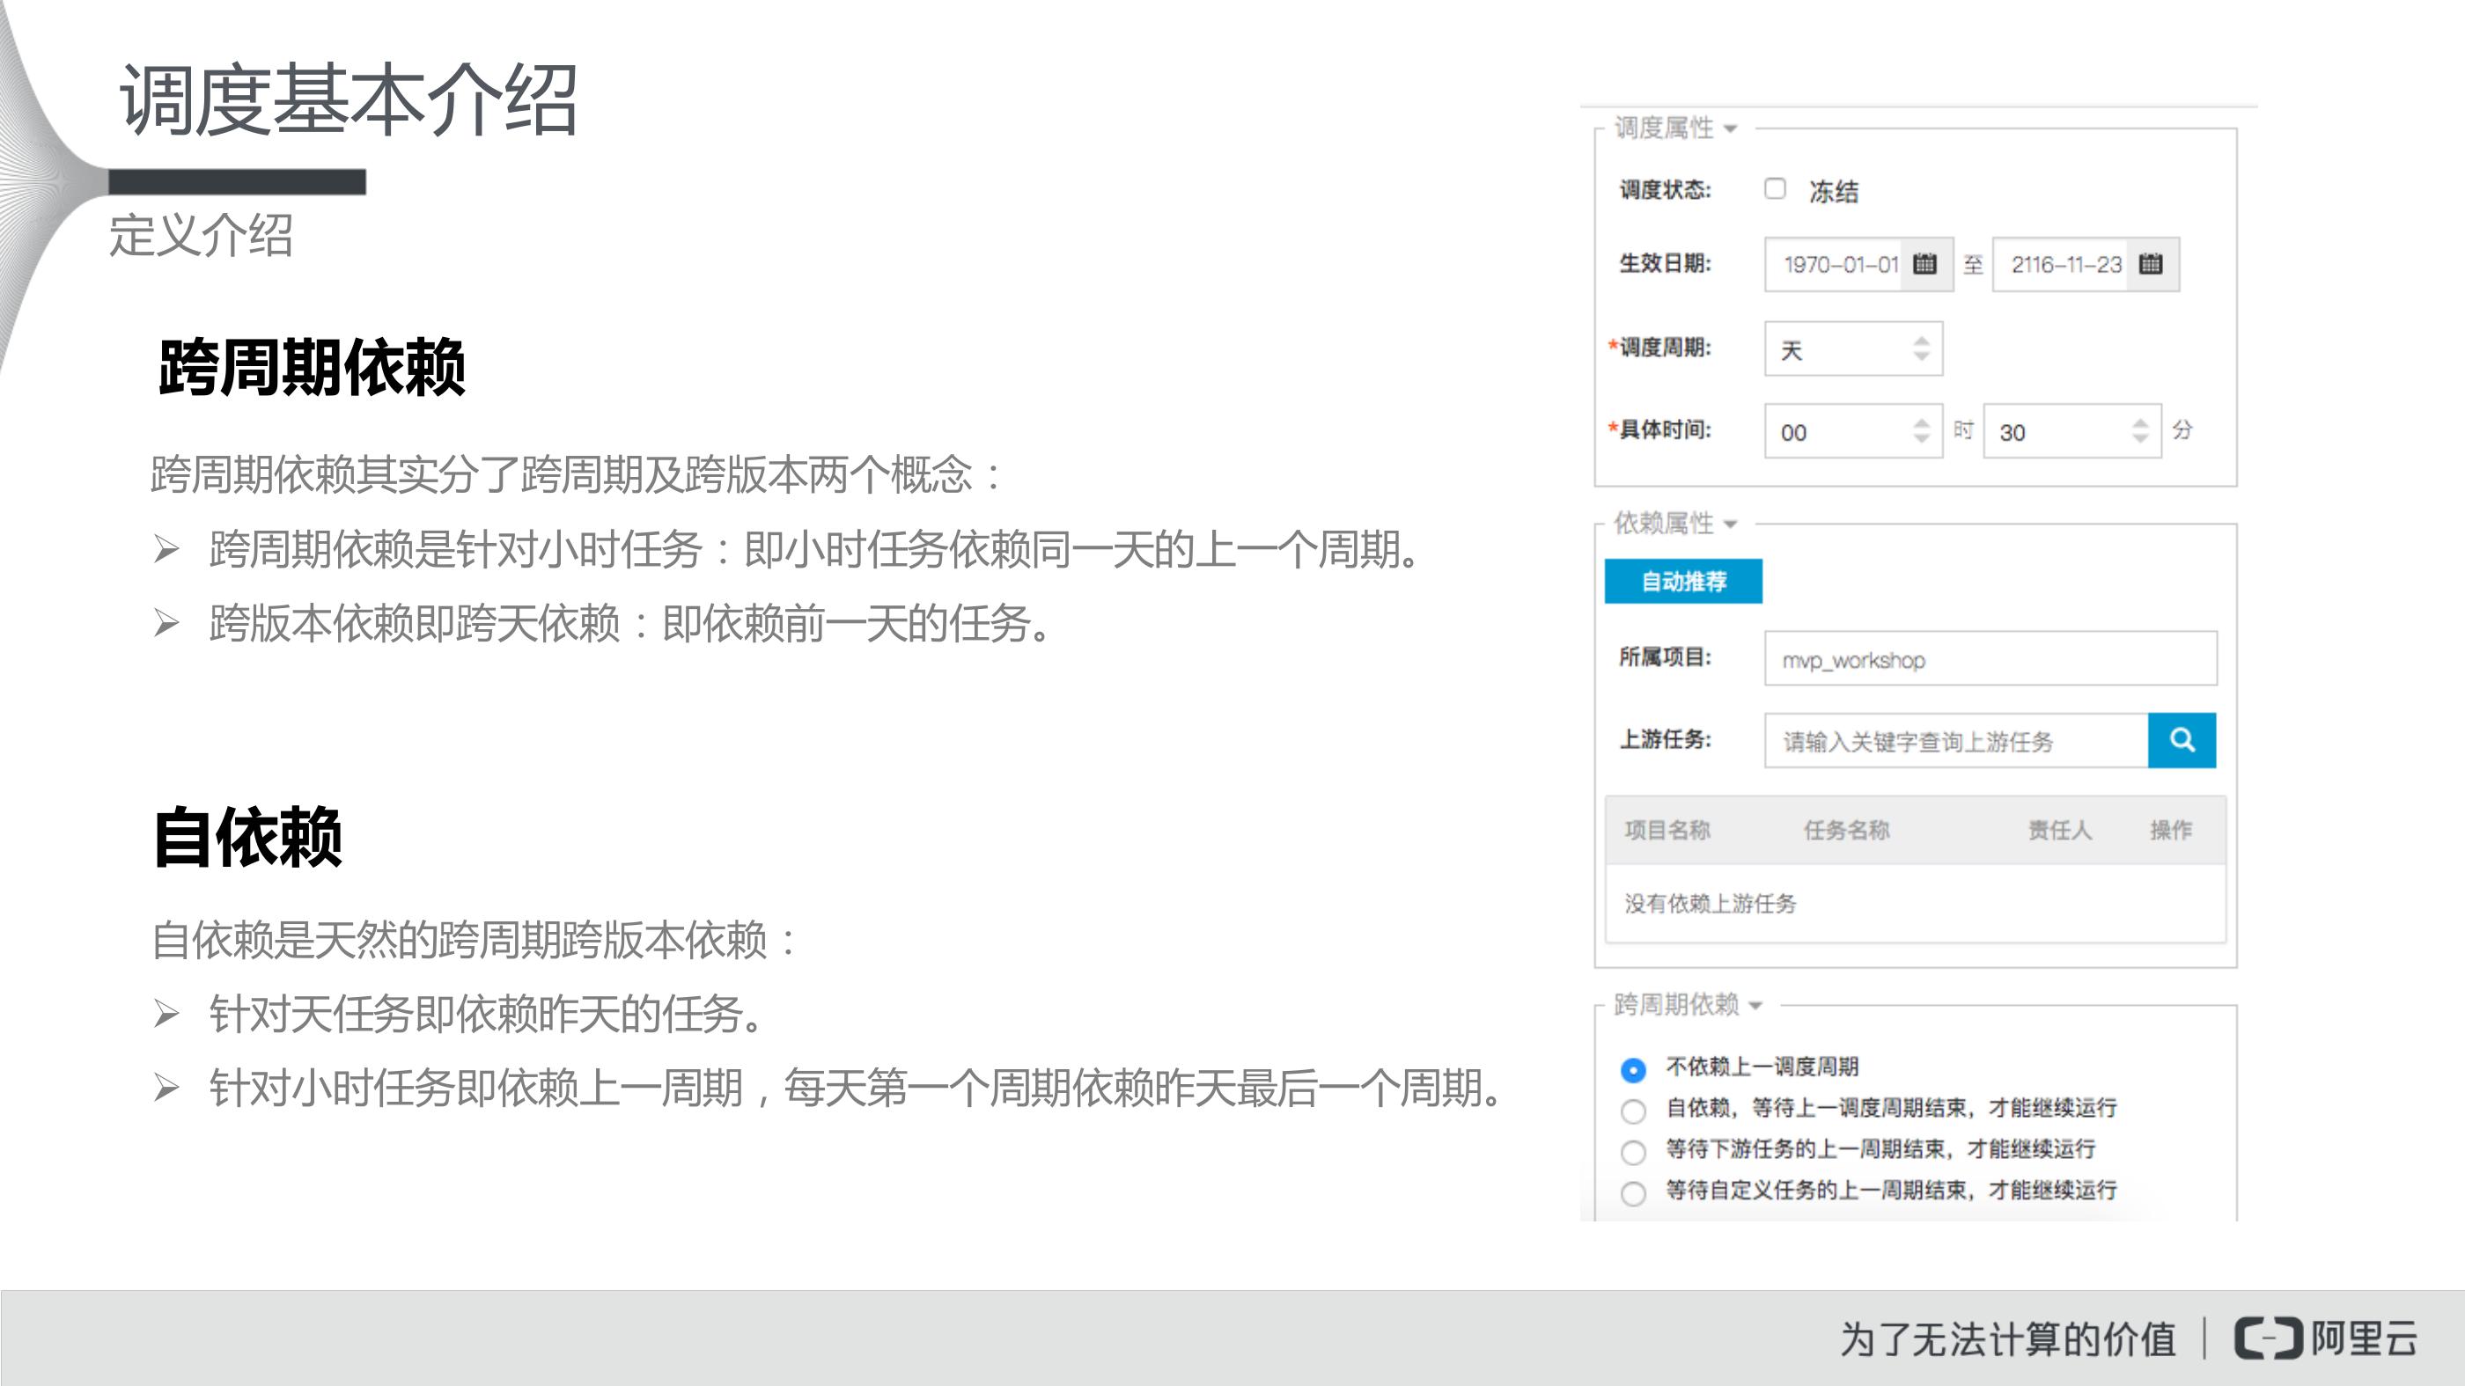Click the 自依赖 heading on slide
This screenshot has height=1386, width=2465.
pyautogui.click(x=249, y=837)
